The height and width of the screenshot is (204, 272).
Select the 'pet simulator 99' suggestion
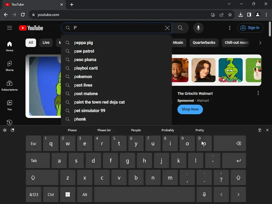tap(116, 111)
